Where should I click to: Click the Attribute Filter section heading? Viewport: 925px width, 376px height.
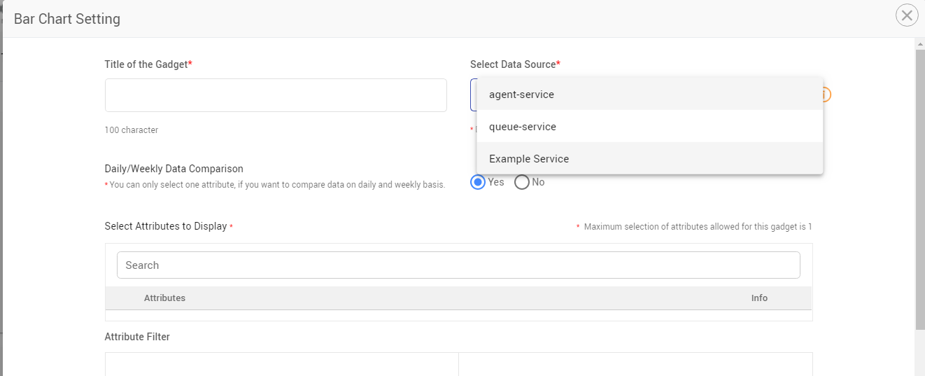point(137,337)
